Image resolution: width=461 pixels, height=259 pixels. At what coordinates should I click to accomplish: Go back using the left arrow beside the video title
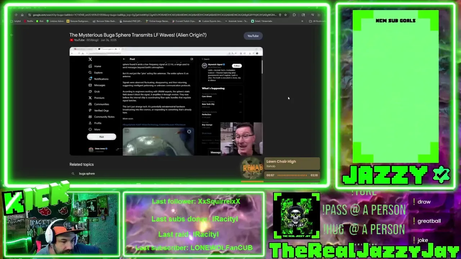12,35
